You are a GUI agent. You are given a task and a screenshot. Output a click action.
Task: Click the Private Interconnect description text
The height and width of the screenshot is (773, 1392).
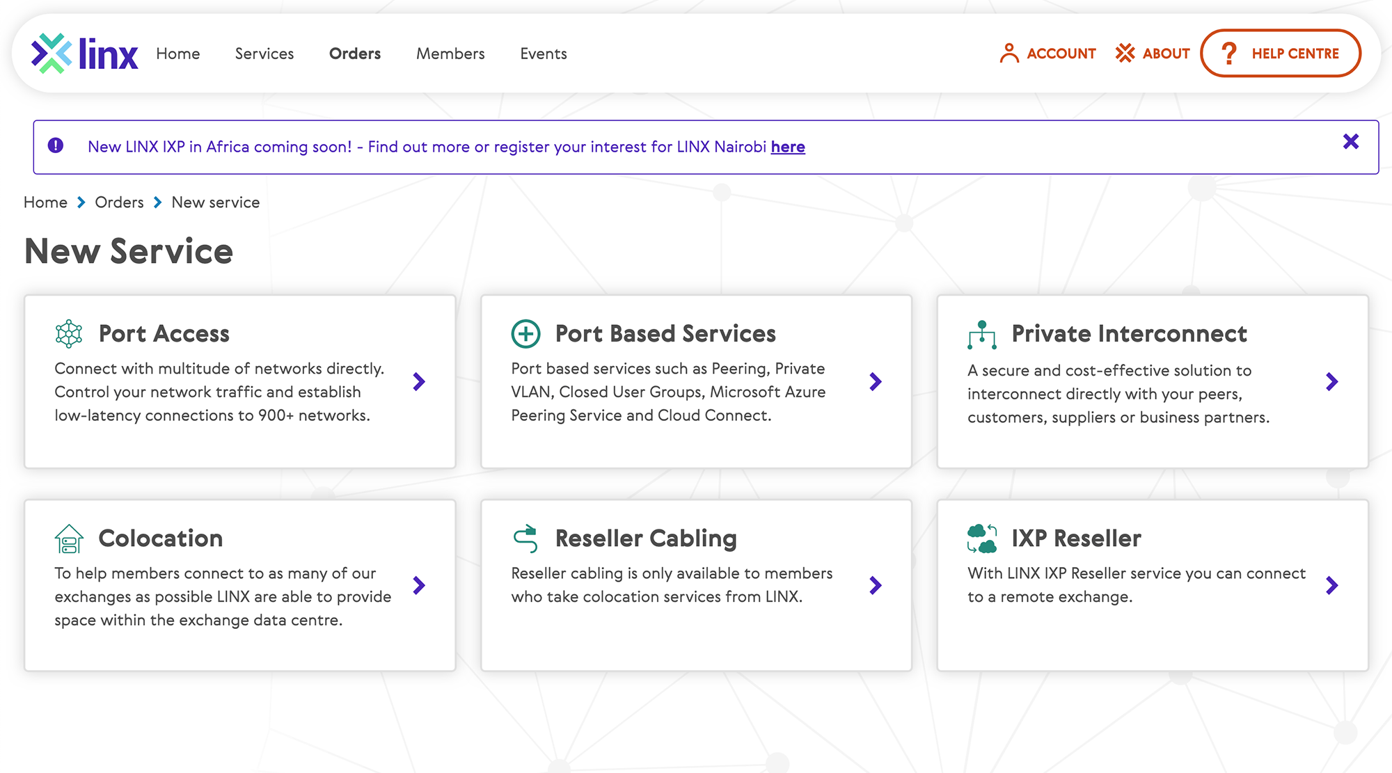tap(1118, 394)
